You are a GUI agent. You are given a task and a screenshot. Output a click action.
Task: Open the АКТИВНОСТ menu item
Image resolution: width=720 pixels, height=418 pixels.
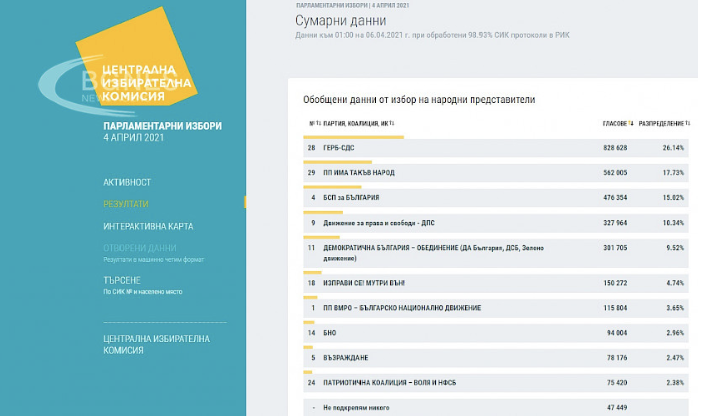click(127, 182)
